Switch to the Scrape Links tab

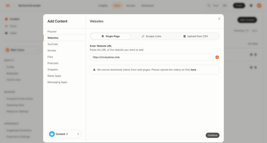pos(151,36)
